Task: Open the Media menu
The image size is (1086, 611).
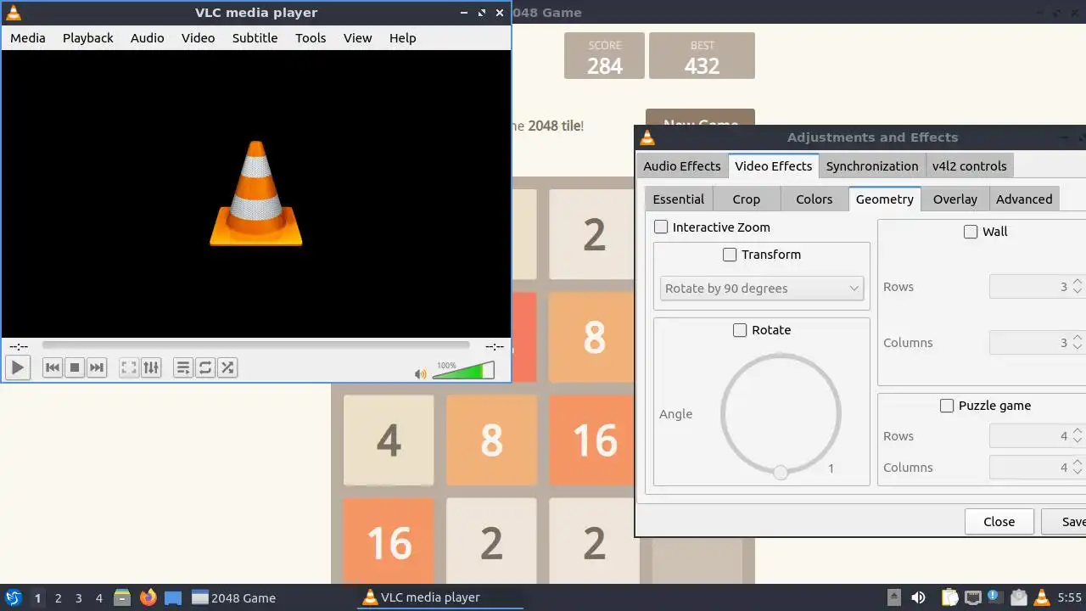Action: (28, 37)
